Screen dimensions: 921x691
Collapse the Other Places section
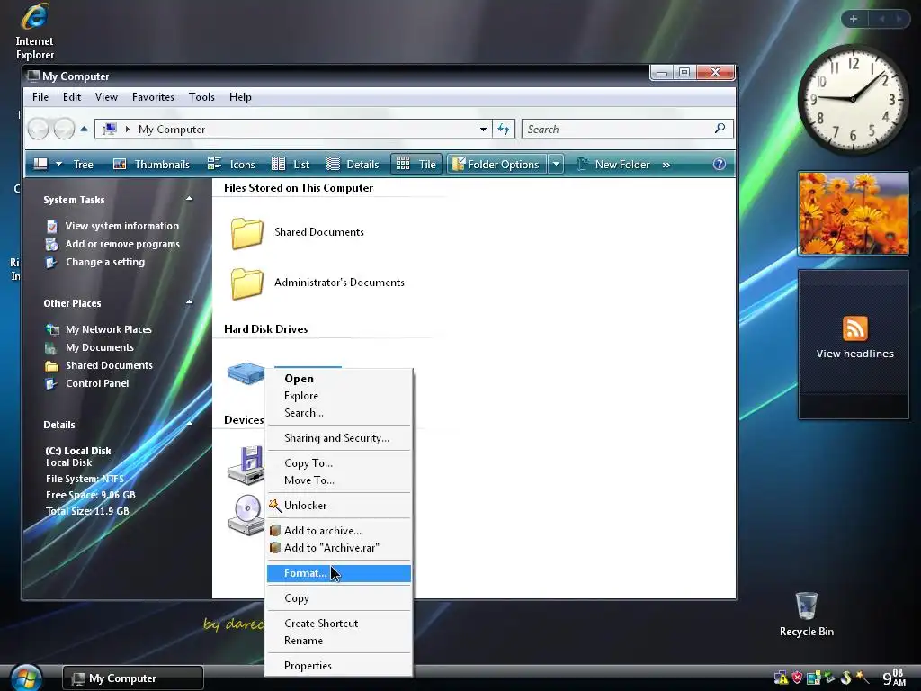pyautogui.click(x=189, y=302)
